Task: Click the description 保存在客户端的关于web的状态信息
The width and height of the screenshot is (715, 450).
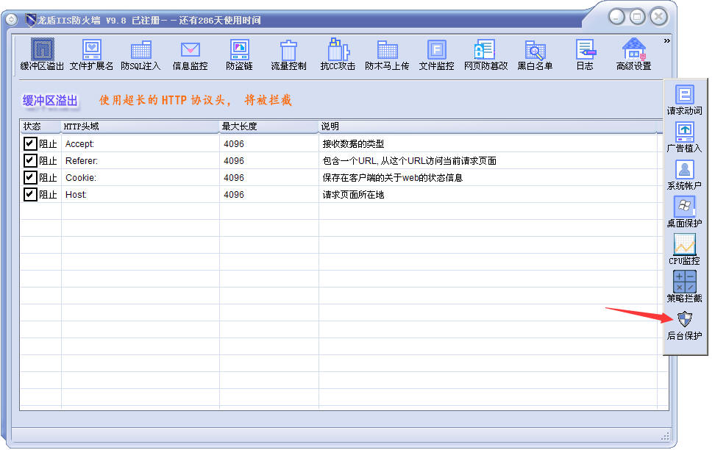Action: coord(393,178)
